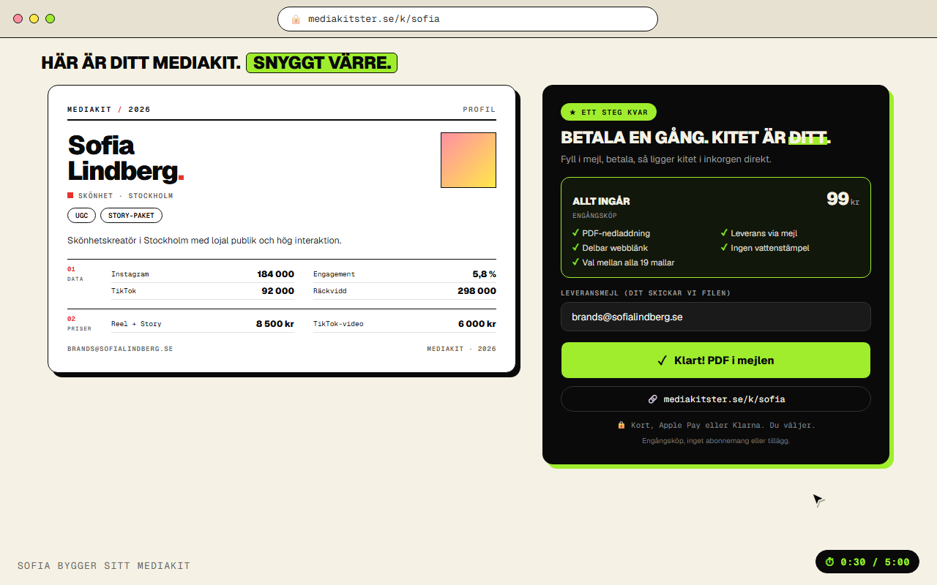This screenshot has width=937, height=585.
Task: Click the checkmark icon next to Ingen vattenstämpel
Action: [x=724, y=248]
